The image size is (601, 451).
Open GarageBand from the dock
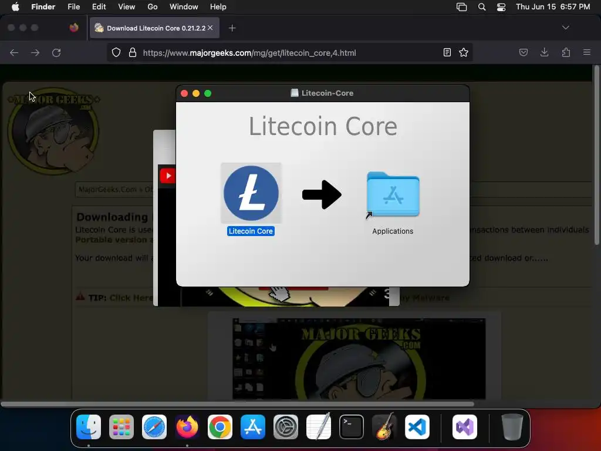(384, 426)
